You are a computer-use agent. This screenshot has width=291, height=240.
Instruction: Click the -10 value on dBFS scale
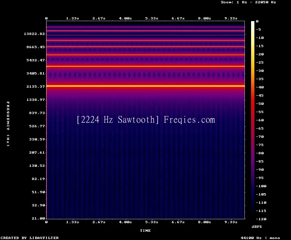(x=260, y=38)
